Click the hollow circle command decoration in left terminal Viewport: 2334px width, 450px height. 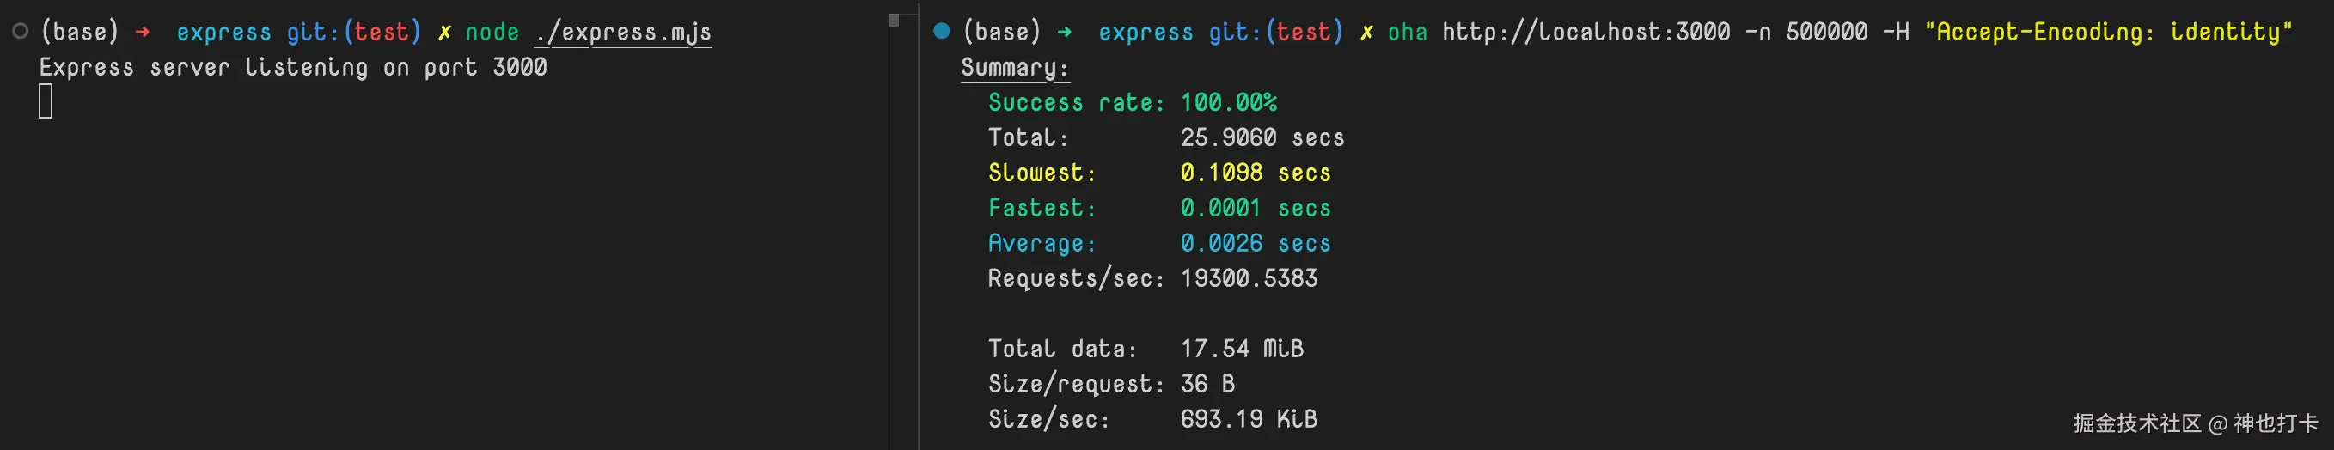coord(20,32)
